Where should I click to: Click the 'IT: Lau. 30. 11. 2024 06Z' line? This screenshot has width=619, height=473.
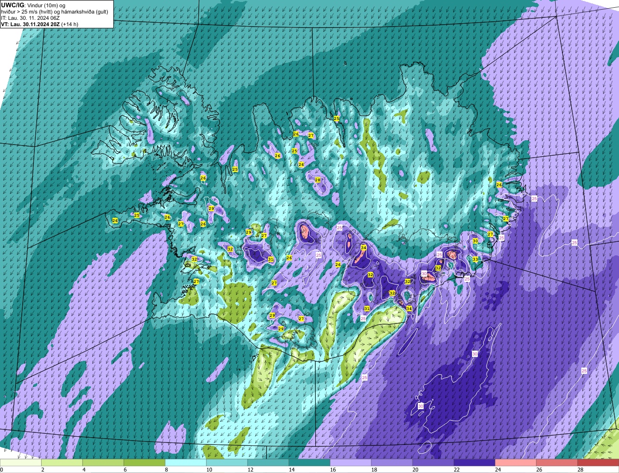pos(30,17)
